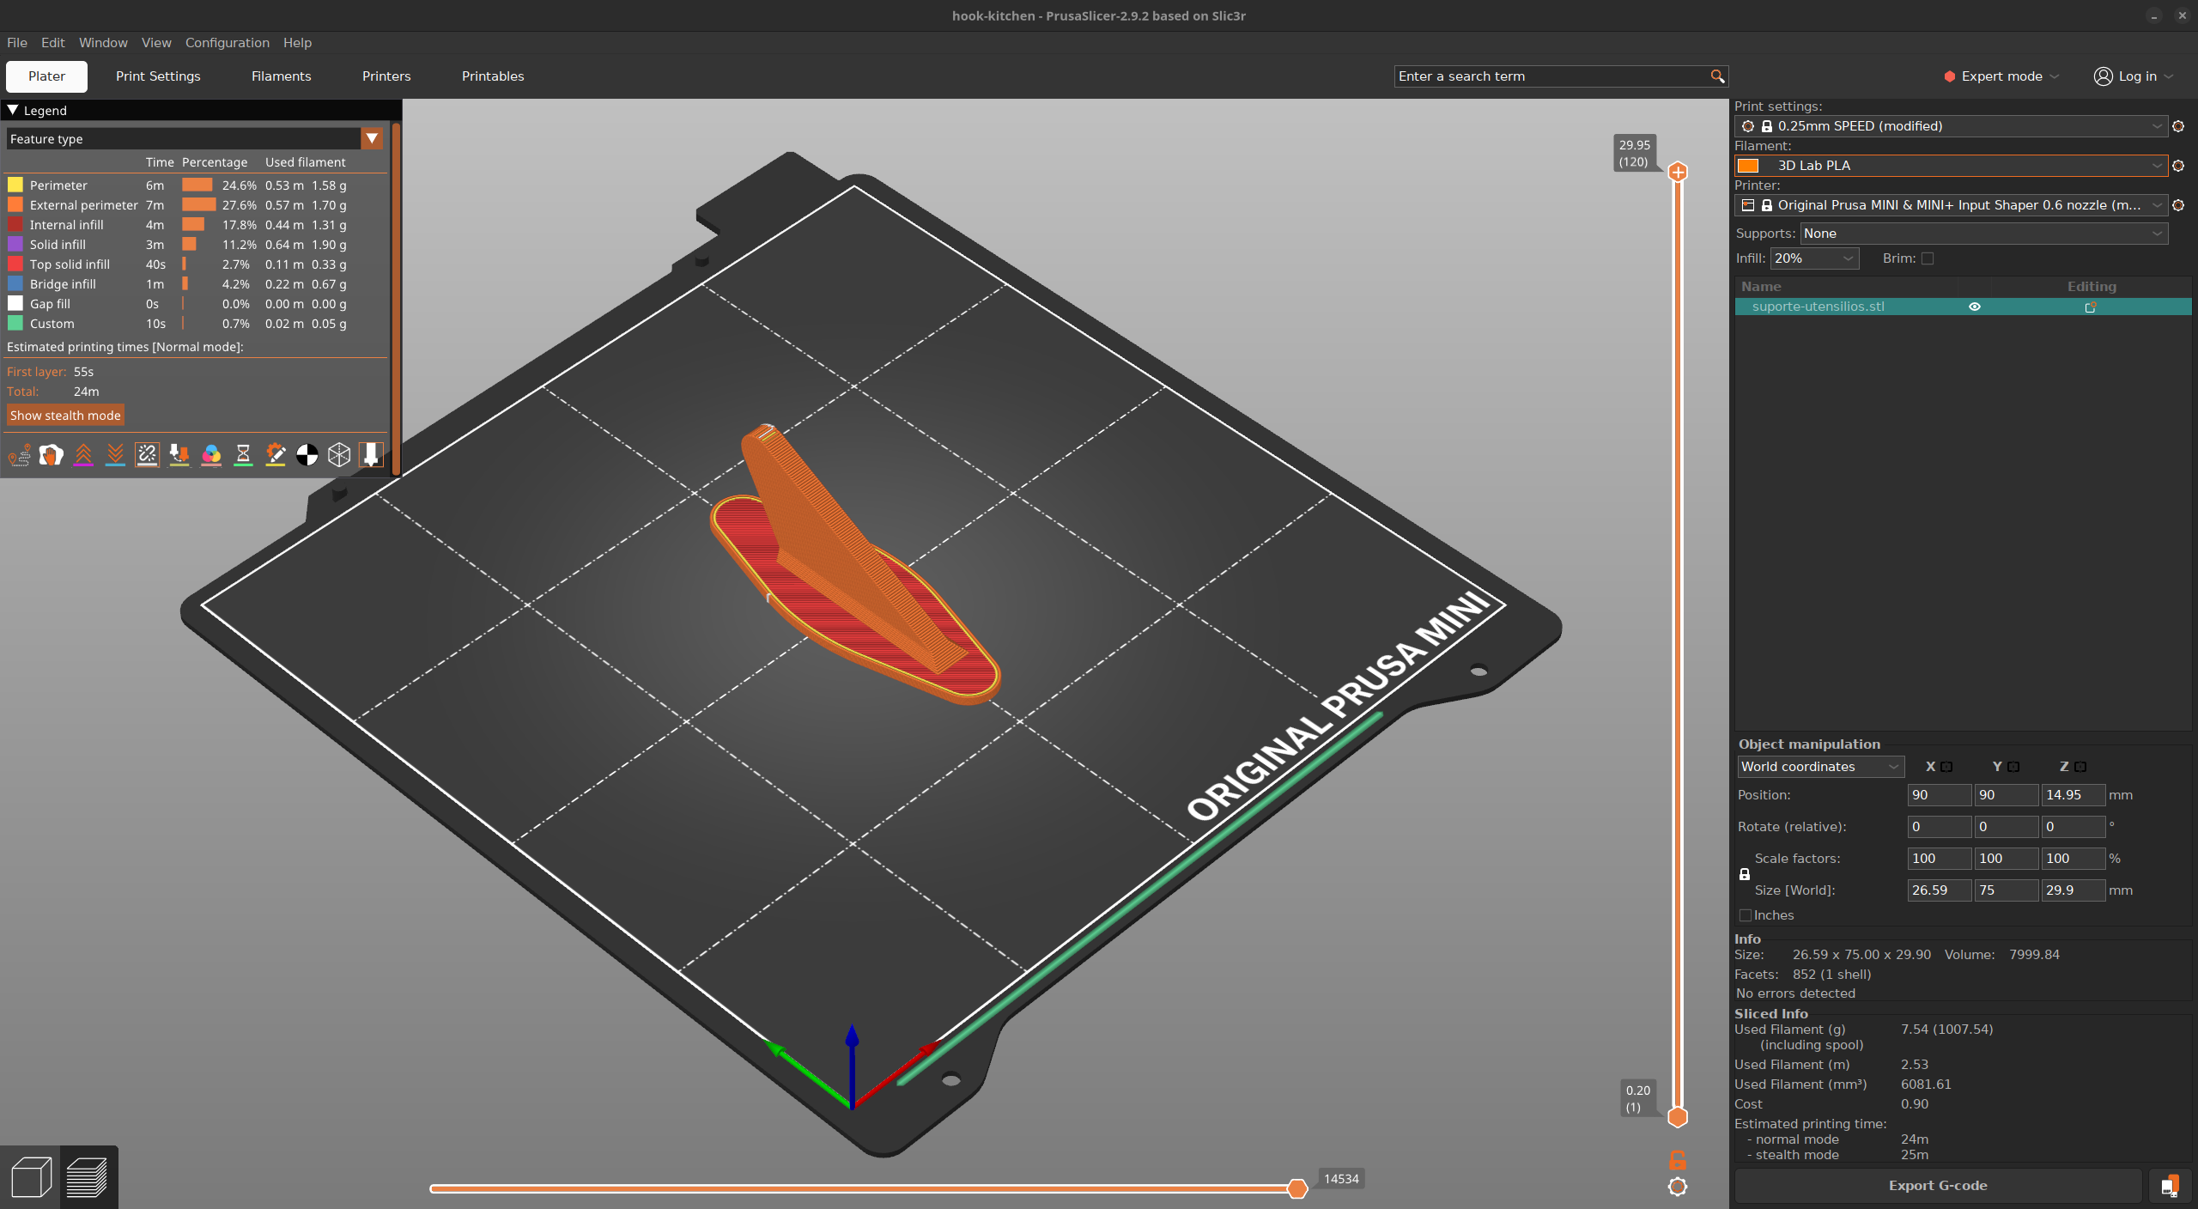Toggle the travel moves icon in the legend
Image resolution: width=2198 pixels, height=1209 pixels.
coord(19,455)
